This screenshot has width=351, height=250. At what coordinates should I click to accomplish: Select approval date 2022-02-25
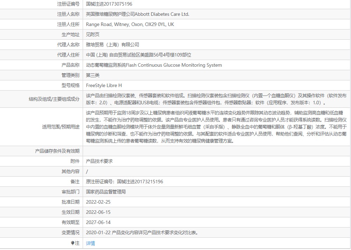click(x=98, y=202)
